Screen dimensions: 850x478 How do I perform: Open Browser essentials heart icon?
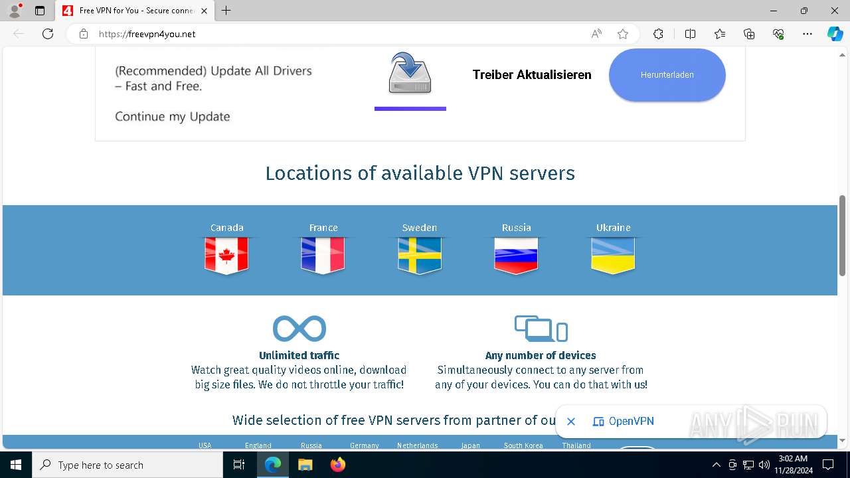(x=778, y=34)
